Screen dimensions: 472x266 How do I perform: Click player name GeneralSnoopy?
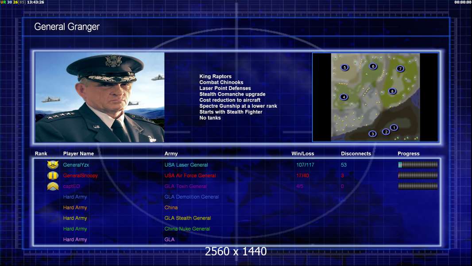pos(81,176)
